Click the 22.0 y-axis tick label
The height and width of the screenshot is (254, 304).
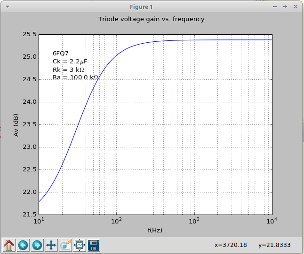tap(30, 192)
